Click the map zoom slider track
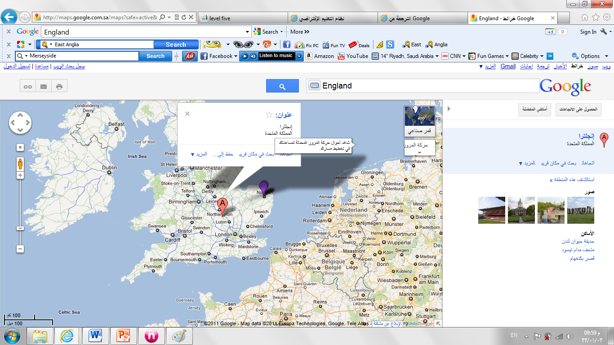 point(20,211)
